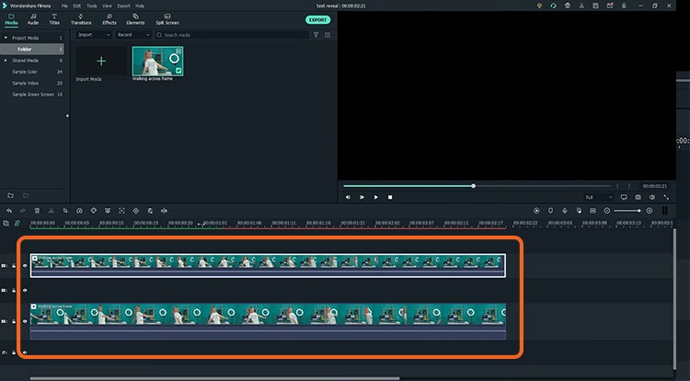Open the account profile icon
This screenshot has width=690, height=381.
click(581, 6)
